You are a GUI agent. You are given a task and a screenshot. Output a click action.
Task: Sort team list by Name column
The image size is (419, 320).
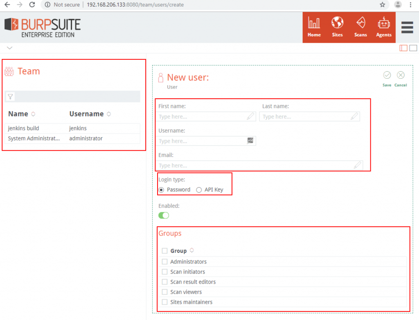click(34, 114)
